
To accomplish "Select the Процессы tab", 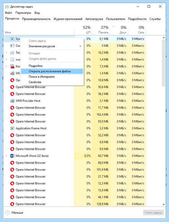I will 12,19.
